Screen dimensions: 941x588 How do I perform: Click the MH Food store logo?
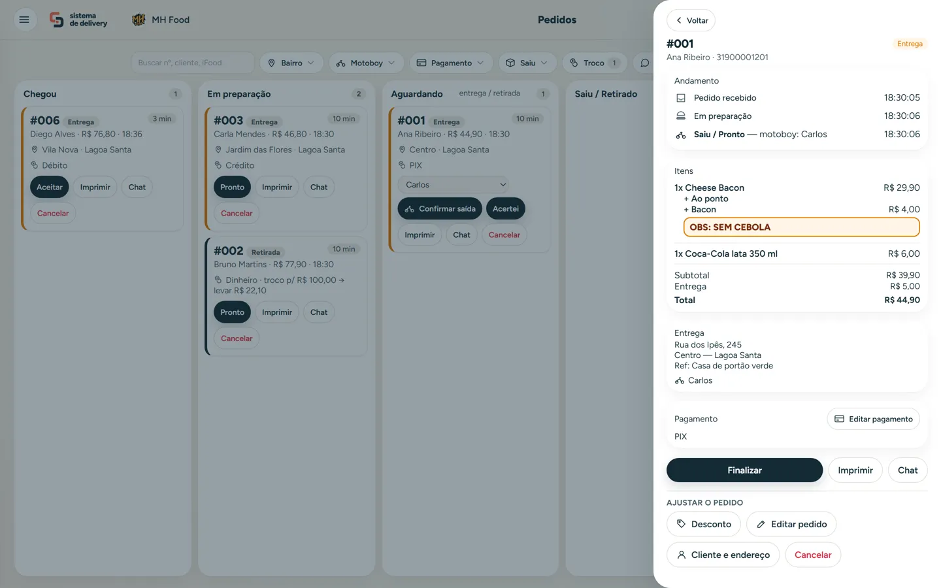click(139, 20)
